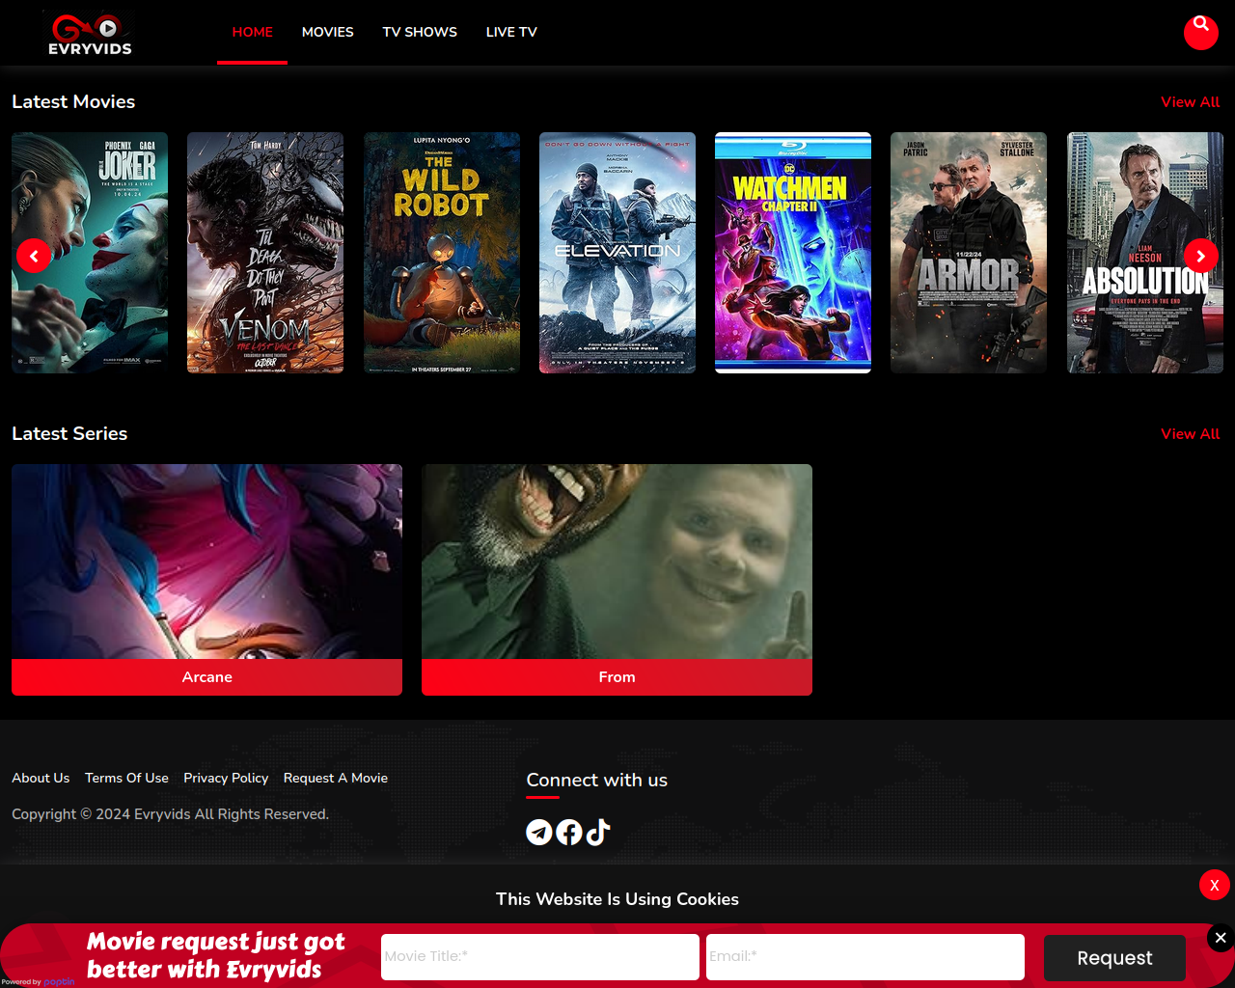Image resolution: width=1235 pixels, height=988 pixels.
Task: Open the Terms Of Use link
Action: 126,778
